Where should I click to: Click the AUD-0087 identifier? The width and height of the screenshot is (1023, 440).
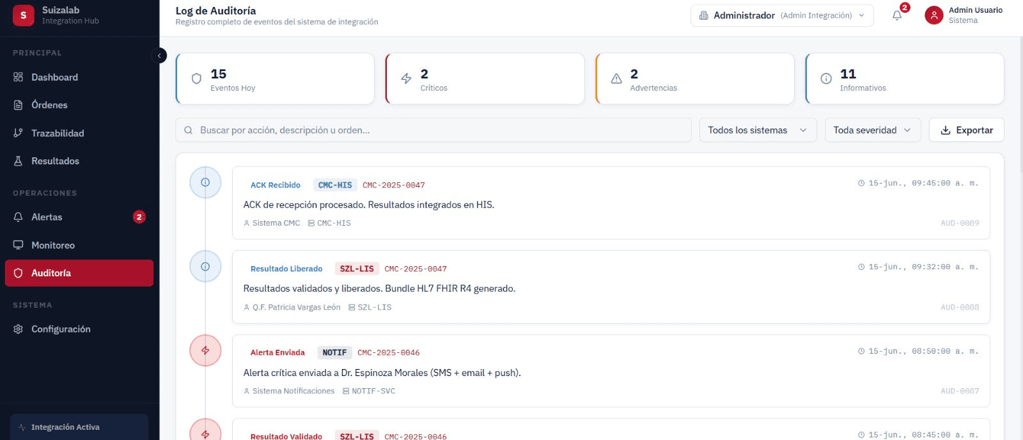[x=960, y=391]
